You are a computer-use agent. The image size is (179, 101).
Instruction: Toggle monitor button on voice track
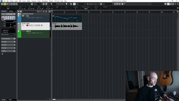pyautogui.click(x=30, y=25)
